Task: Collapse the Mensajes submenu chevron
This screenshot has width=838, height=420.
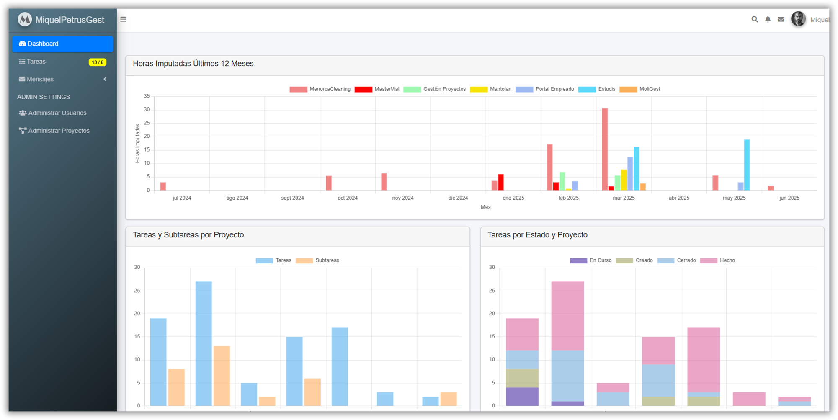Action: coord(105,79)
